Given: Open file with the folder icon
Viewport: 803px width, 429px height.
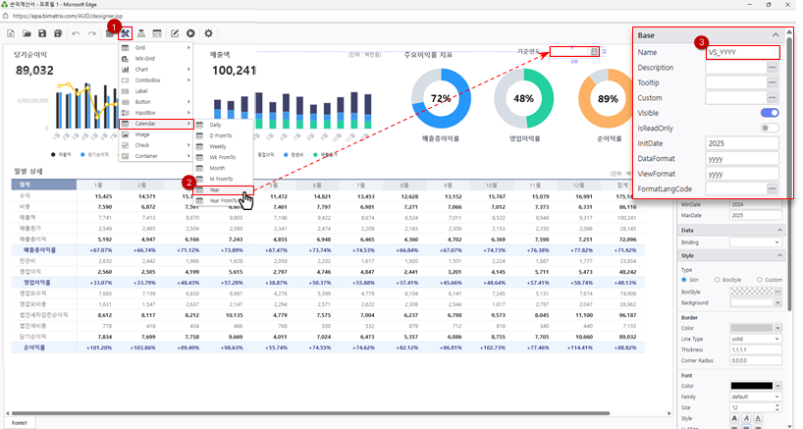Looking at the screenshot, I should coord(27,33).
